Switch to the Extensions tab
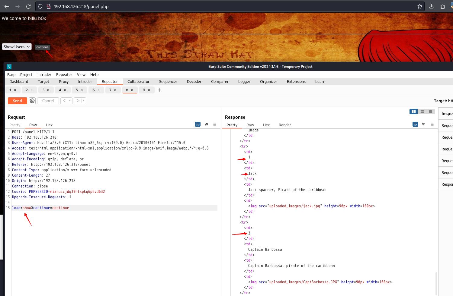 click(296, 82)
